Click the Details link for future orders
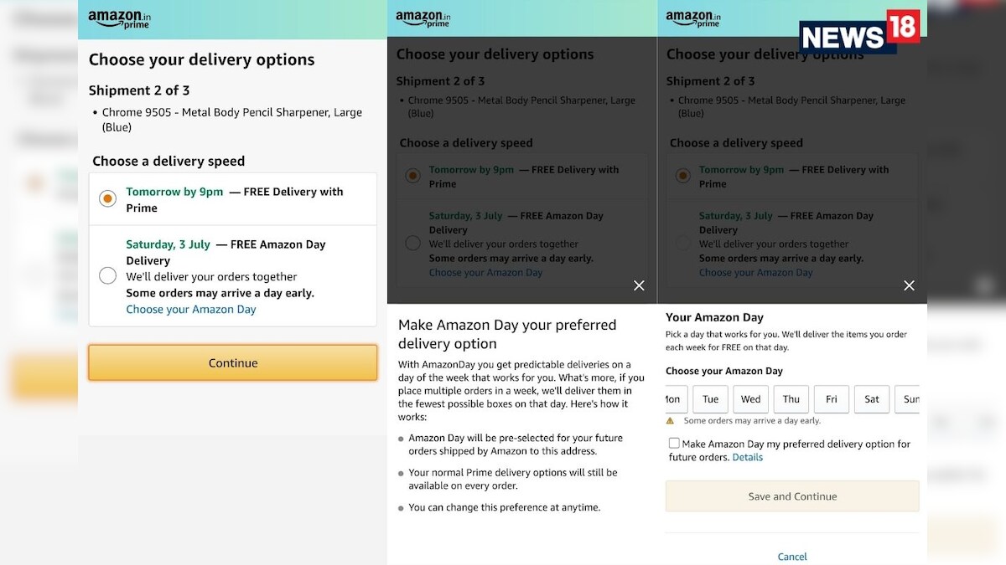Viewport: 1006px width, 565px height. (748, 457)
